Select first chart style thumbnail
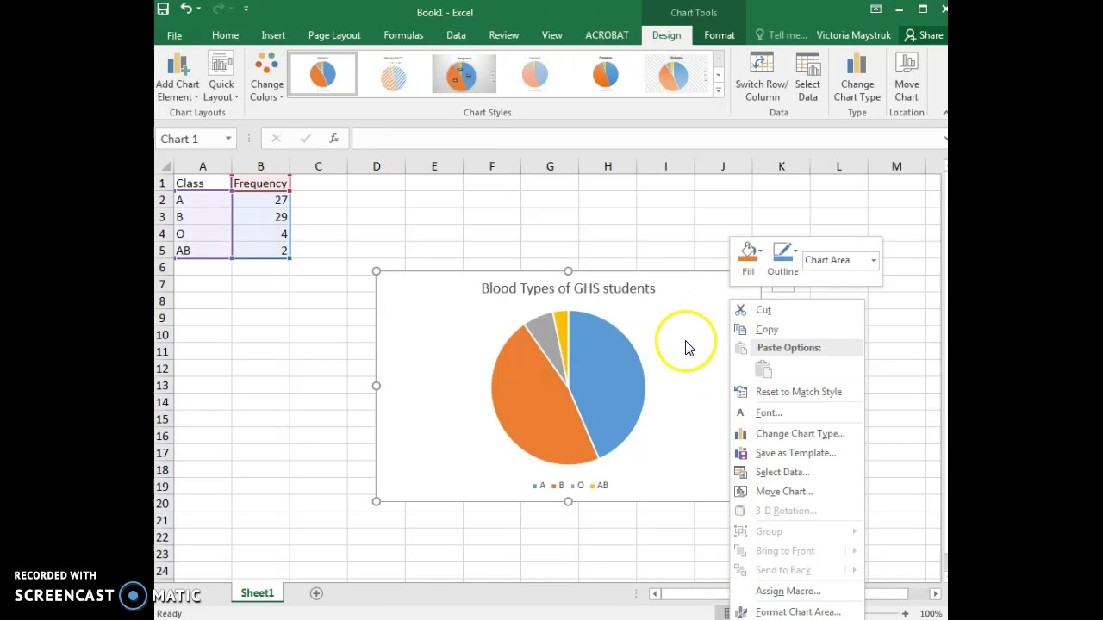This screenshot has width=1103, height=620. 322,74
